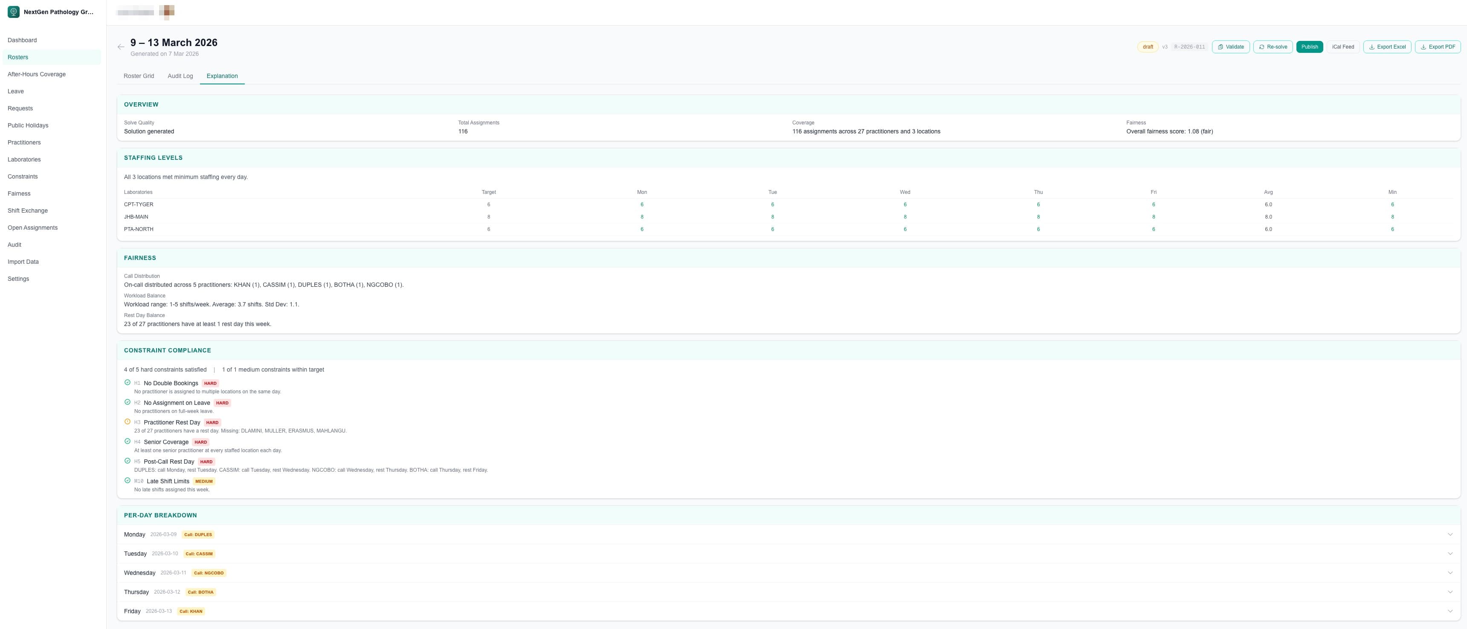Publish the roster
1467x629 pixels.
tap(1309, 47)
